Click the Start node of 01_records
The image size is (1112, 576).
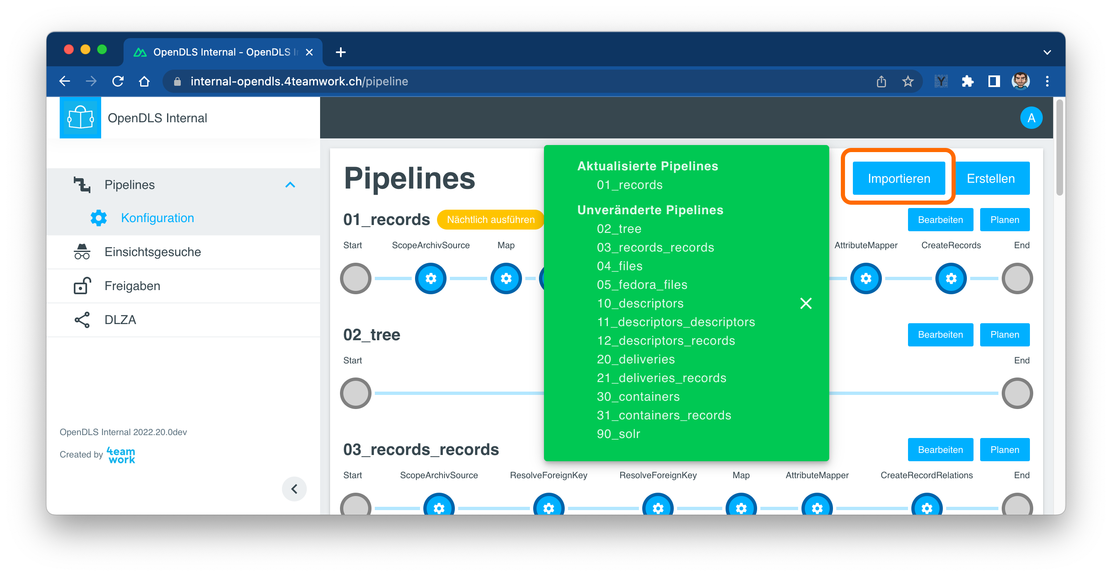coord(356,278)
